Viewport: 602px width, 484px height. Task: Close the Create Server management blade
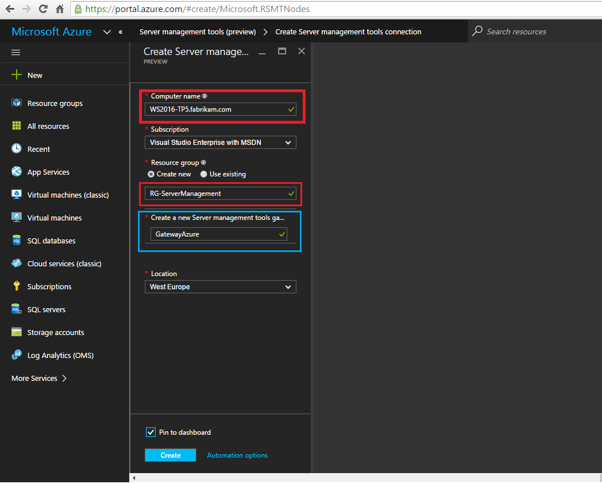(302, 51)
